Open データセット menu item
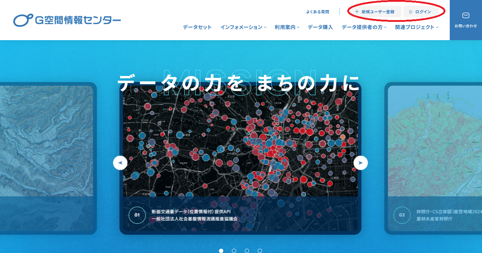 [x=197, y=27]
